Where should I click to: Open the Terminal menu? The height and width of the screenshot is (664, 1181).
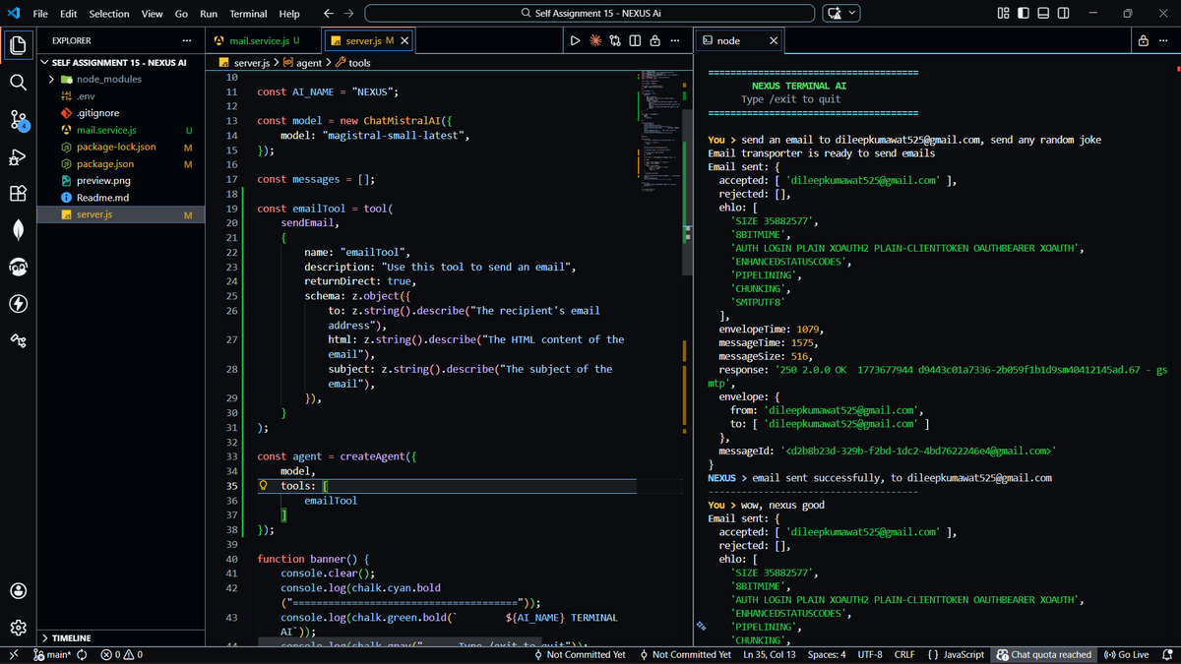pyautogui.click(x=248, y=14)
